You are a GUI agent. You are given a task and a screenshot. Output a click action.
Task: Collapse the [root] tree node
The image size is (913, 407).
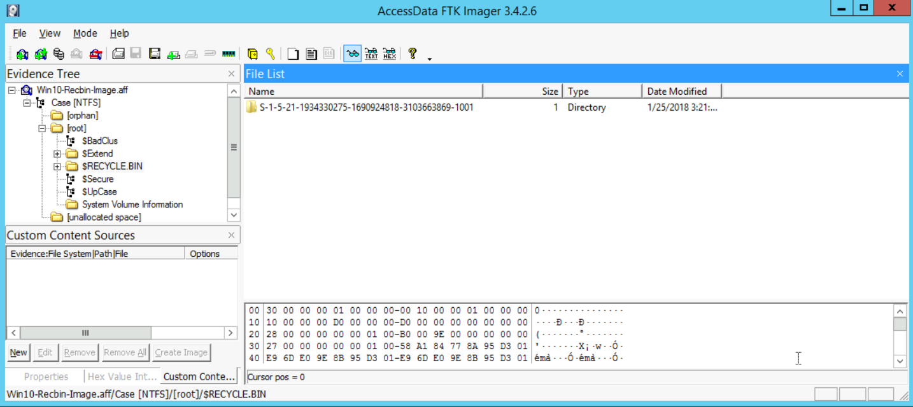coord(42,128)
